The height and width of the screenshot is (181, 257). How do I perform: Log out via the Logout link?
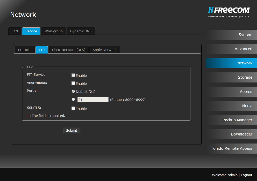[x=247, y=175]
